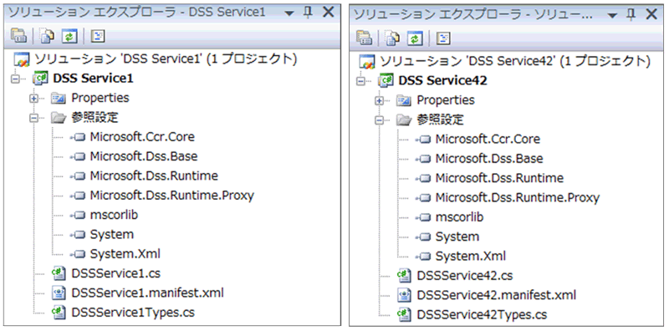
Task: Click the DSSService42Types.cs file icon
Action: tap(403, 315)
